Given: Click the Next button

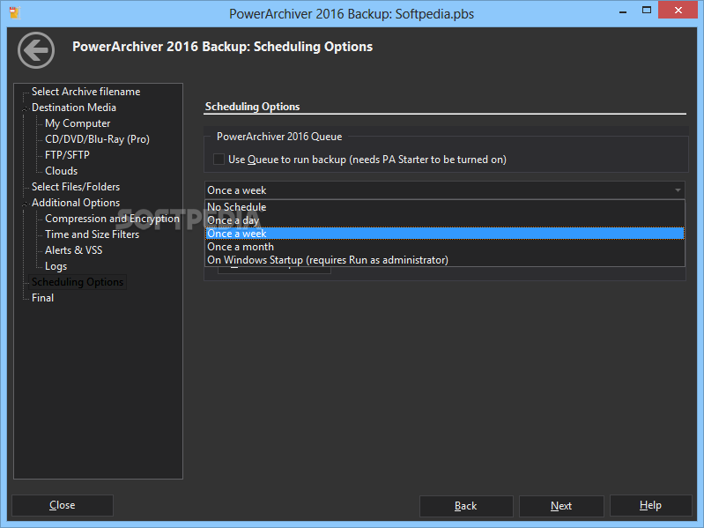Looking at the screenshot, I should (561, 506).
